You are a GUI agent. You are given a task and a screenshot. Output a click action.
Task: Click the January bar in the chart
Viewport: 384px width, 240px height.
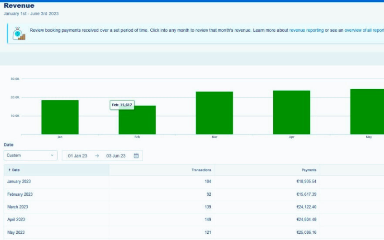click(60, 117)
